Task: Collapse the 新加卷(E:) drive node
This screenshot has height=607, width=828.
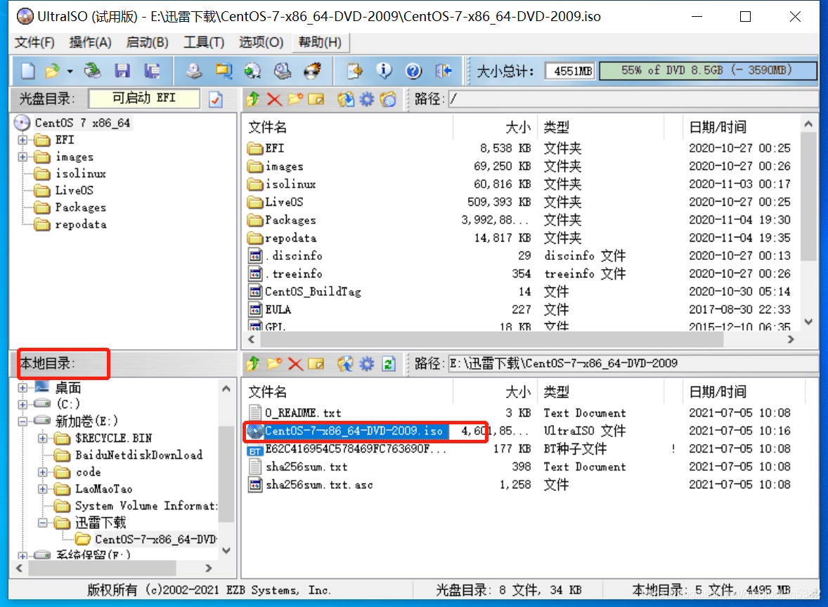Action: [22, 422]
